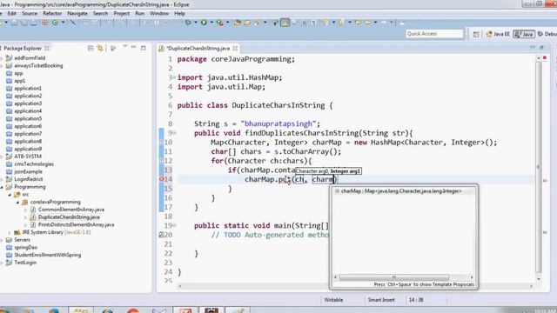Fold the findDuplicatesCharsInString method at line 9
The width and height of the screenshot is (557, 313).
coord(174,133)
